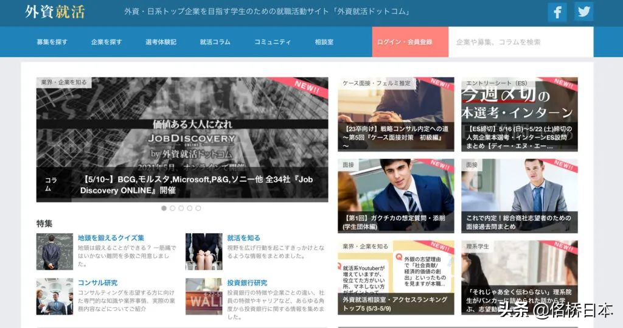Screen dimensions: 623x328
Task: Click the search field for 企業や募集
Action: tap(520, 42)
